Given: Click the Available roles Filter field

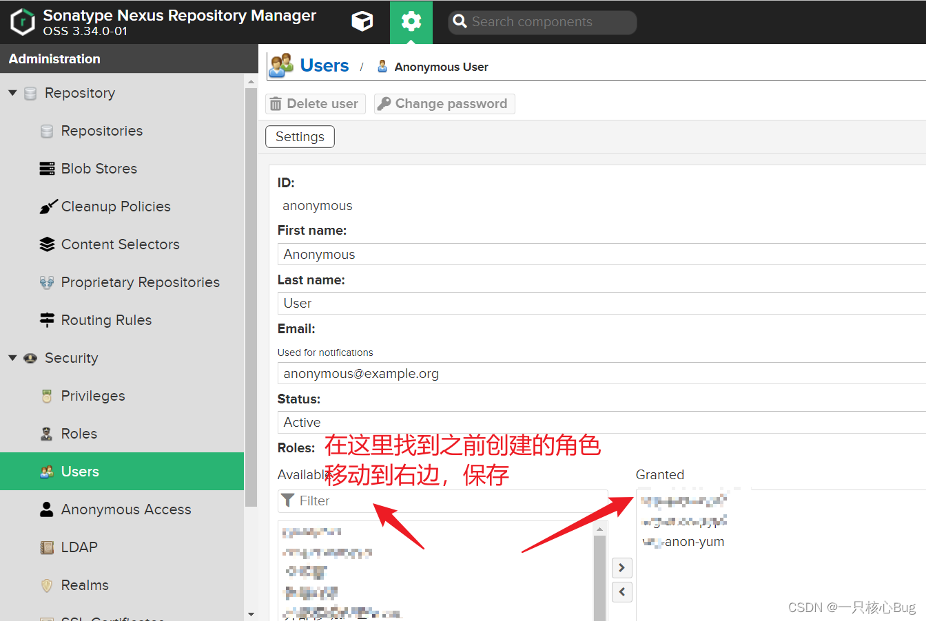Looking at the screenshot, I should (x=443, y=501).
